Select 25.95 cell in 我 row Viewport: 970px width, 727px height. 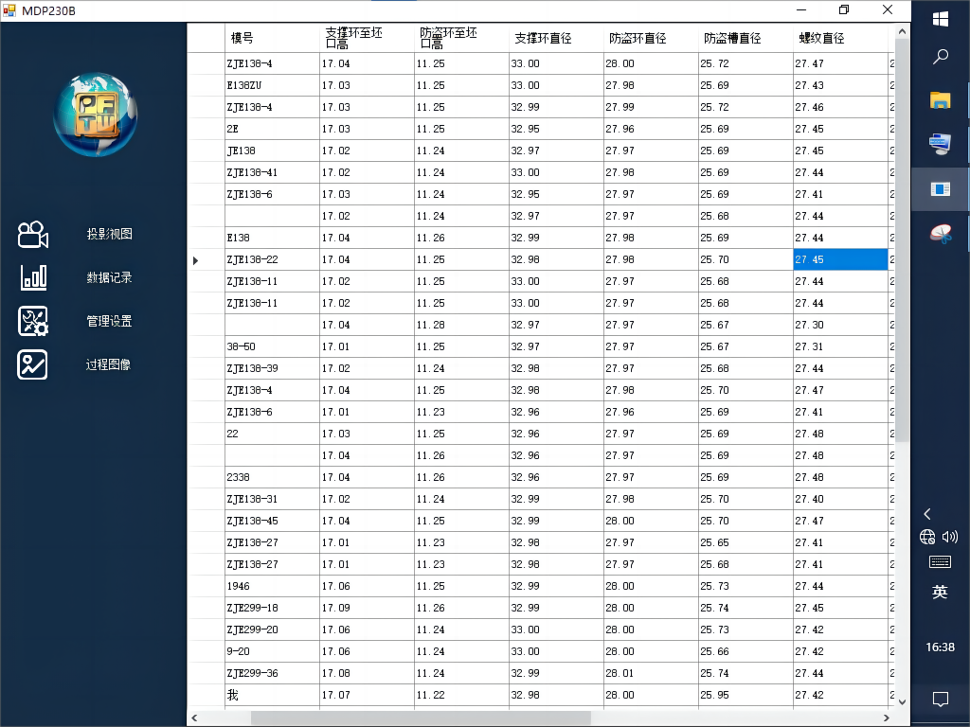pyautogui.click(x=745, y=695)
